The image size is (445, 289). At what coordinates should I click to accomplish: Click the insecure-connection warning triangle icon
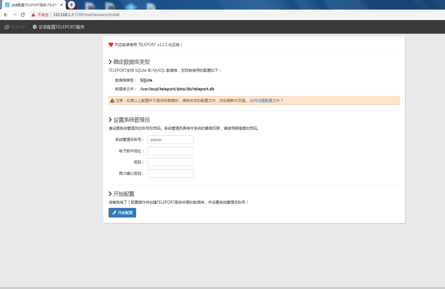click(x=33, y=15)
